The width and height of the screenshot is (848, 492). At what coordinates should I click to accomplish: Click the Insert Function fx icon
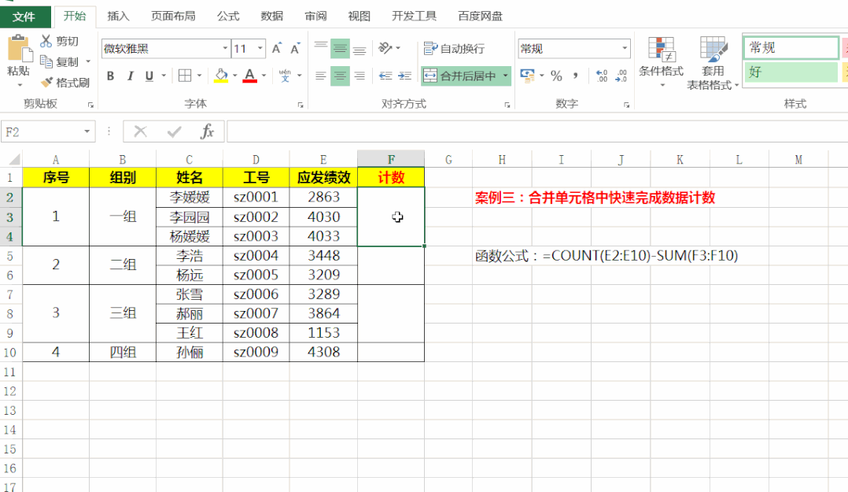pos(207,131)
